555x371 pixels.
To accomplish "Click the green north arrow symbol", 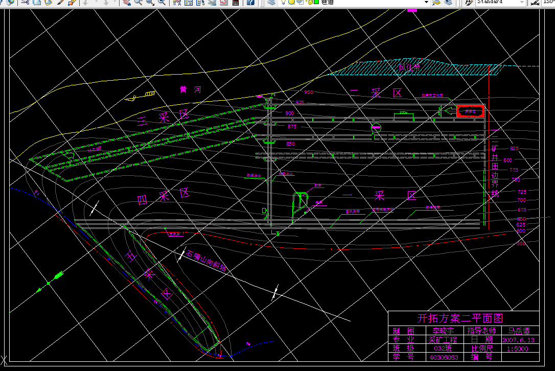I will 50,283.
